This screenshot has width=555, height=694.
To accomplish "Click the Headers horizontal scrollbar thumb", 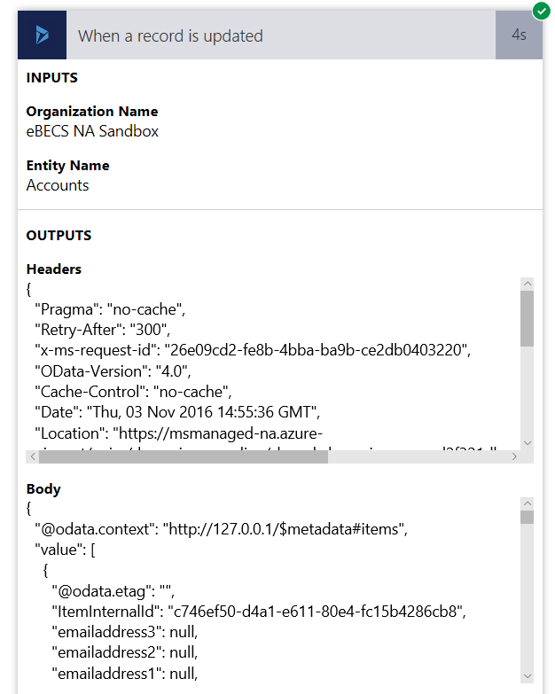I will (x=184, y=456).
